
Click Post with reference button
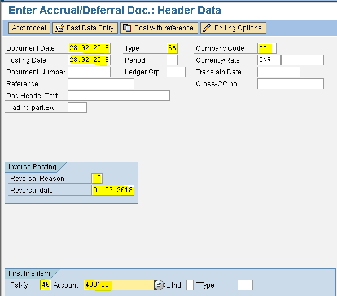tap(159, 28)
